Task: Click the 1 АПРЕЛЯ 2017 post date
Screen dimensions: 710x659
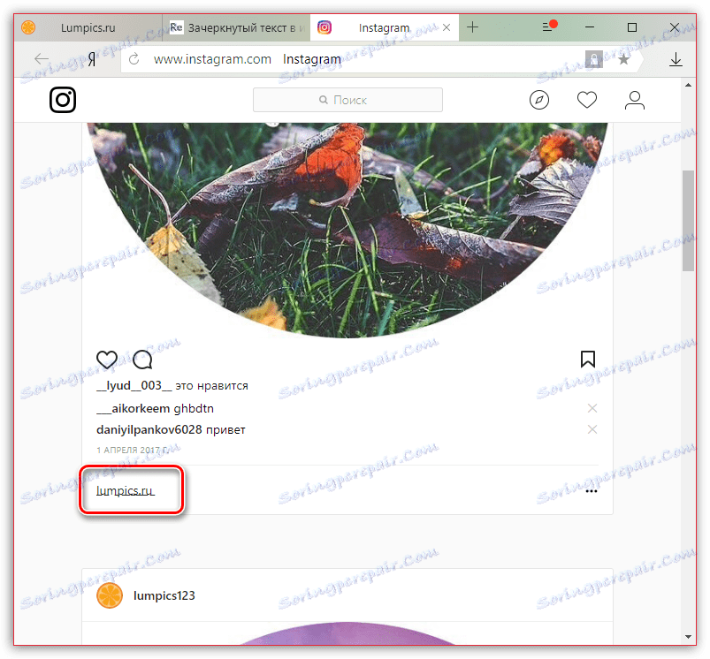Action: (133, 450)
